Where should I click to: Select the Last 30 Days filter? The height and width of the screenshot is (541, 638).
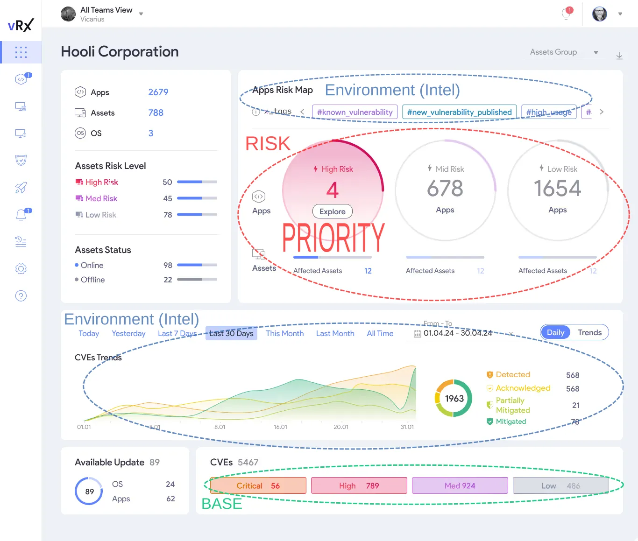click(231, 333)
